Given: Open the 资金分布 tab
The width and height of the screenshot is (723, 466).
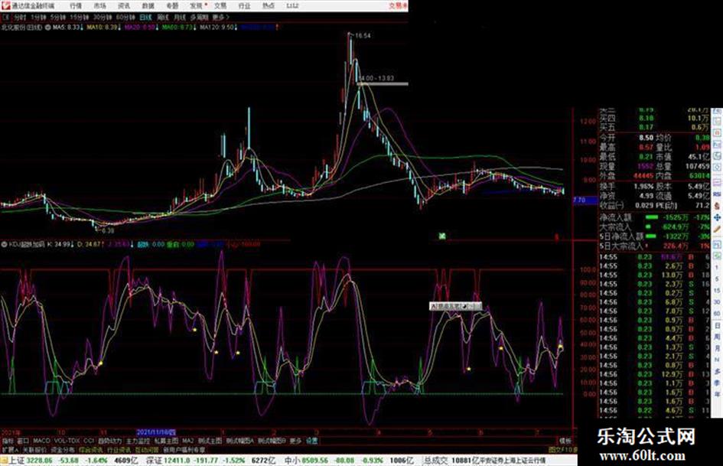Looking at the screenshot, I should (x=63, y=450).
